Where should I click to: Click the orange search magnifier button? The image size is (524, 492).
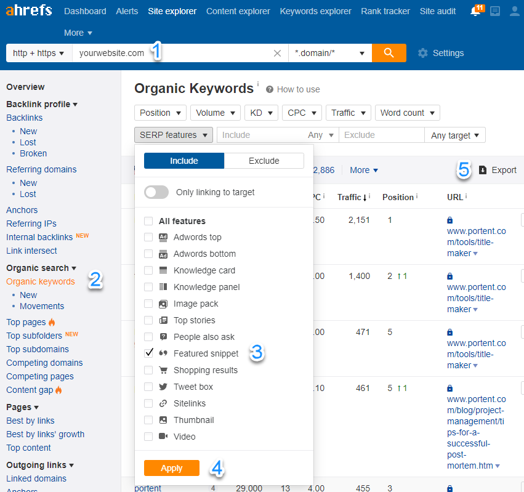pos(389,53)
